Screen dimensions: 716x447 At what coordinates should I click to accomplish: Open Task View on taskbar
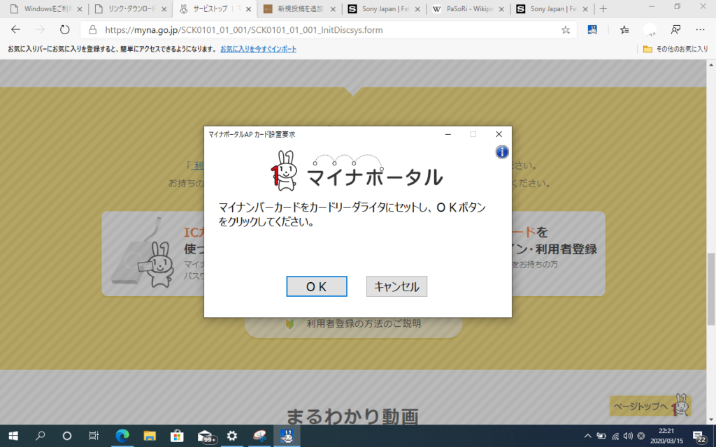click(x=94, y=436)
